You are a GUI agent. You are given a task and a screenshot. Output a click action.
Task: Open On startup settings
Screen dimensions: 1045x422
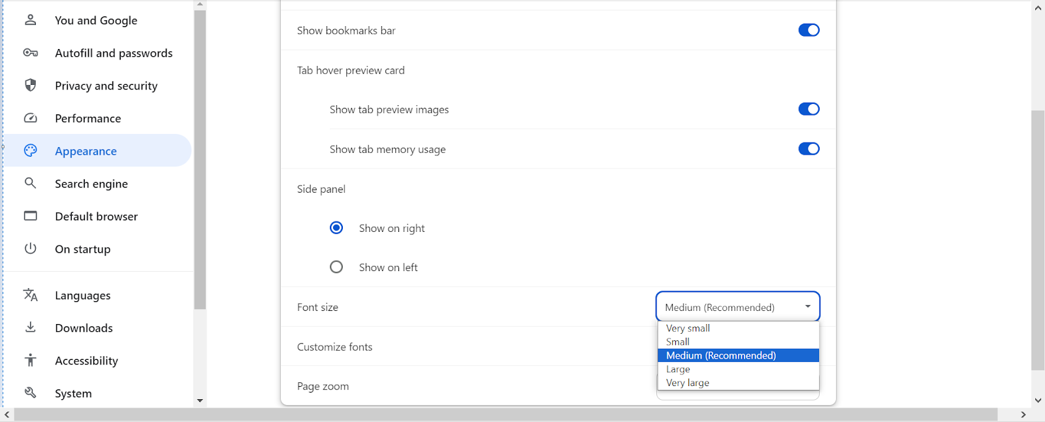click(82, 249)
